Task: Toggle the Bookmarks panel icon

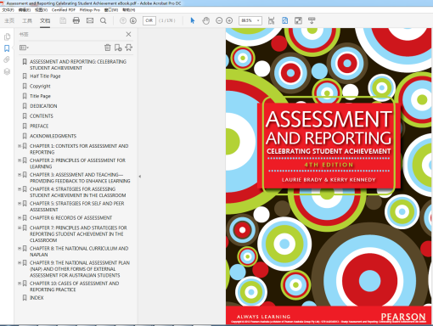Action: click(x=7, y=48)
